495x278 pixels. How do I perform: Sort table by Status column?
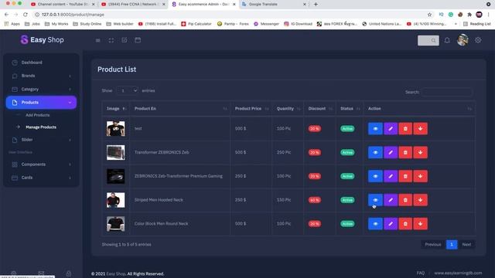point(350,108)
